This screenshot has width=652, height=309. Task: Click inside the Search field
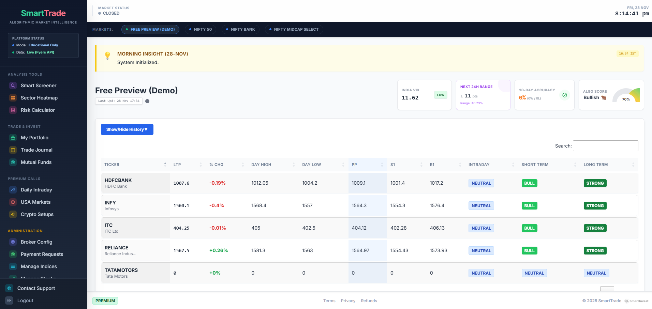pos(605,146)
